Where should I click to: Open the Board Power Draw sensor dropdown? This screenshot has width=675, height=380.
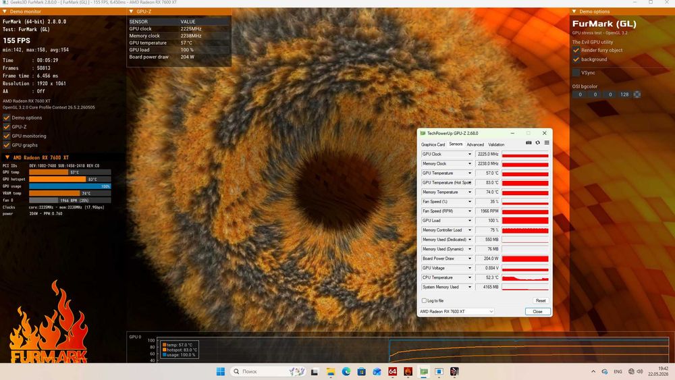tap(470, 259)
